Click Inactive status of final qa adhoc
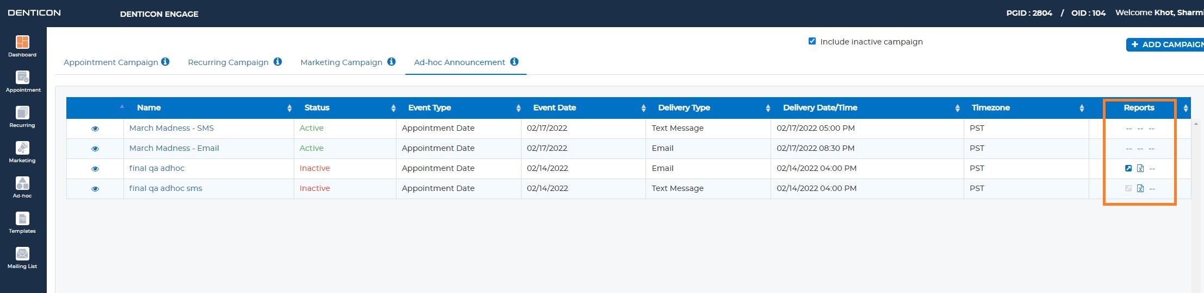Viewport: 1204px width, 293px height. (x=314, y=168)
